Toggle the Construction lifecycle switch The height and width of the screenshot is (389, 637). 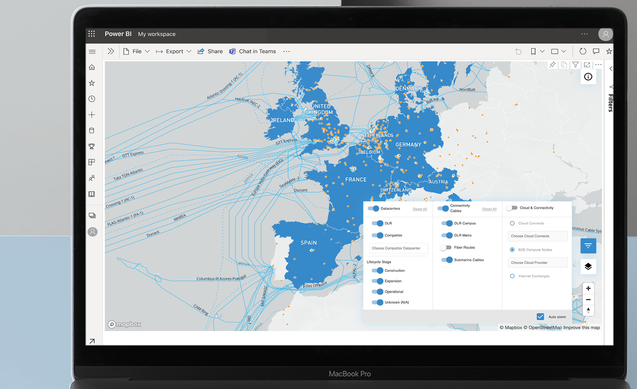(x=378, y=271)
